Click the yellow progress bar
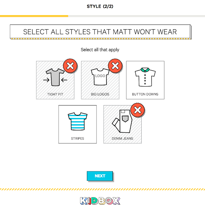Image resolution: width=205 pixels, height=215 pixels. coord(33,16)
